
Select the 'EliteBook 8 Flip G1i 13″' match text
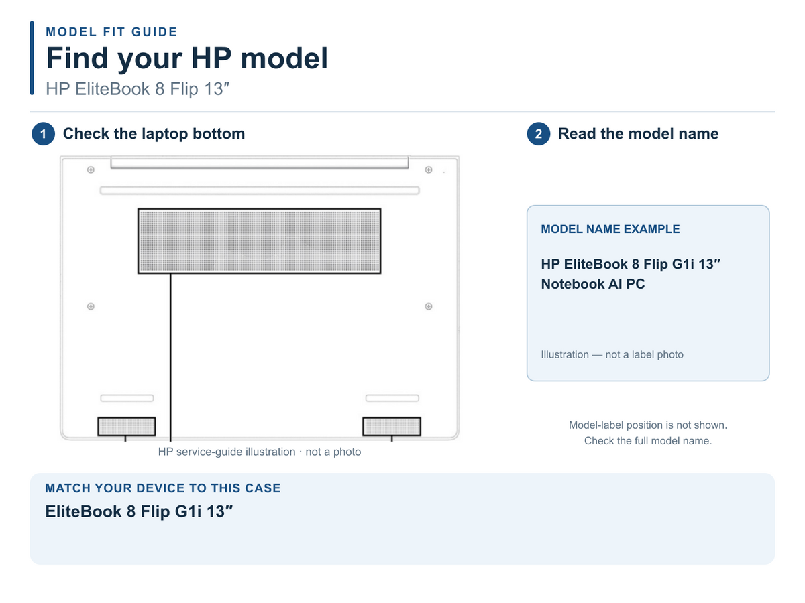pyautogui.click(x=139, y=512)
